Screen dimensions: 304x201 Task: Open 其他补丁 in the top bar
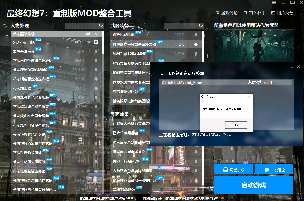coord(254,13)
